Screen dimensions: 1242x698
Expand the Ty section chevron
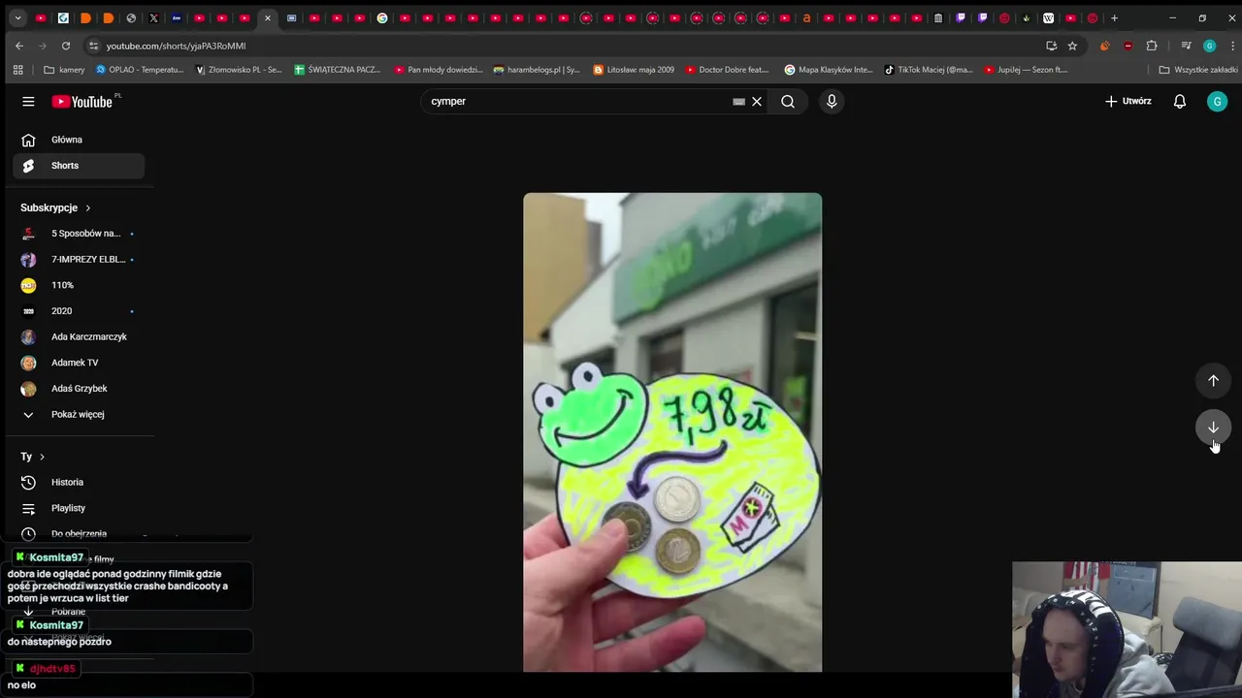coord(42,457)
